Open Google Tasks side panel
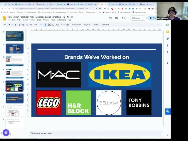The height and width of the screenshot is (141, 188). tap(168, 38)
